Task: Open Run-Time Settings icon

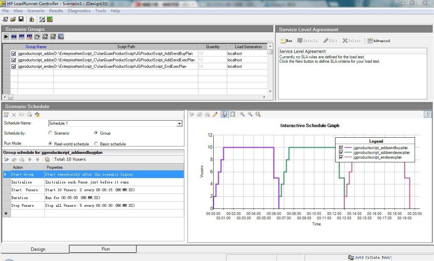Action: coord(37,36)
